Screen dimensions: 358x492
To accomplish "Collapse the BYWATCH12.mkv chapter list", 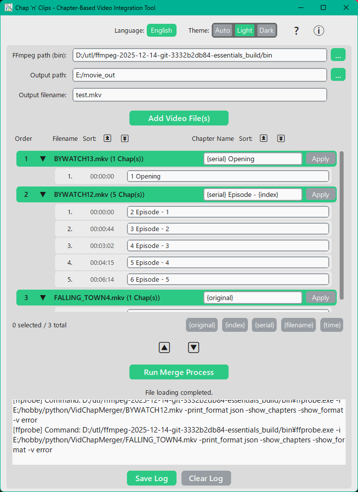I will click(x=43, y=194).
